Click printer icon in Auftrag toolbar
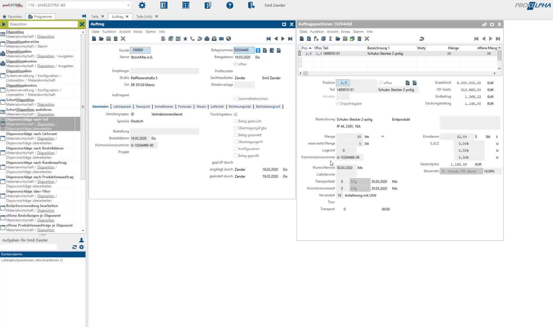 coord(207,39)
